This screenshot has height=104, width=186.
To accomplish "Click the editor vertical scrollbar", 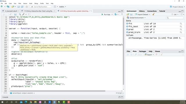I will coord(123,51).
